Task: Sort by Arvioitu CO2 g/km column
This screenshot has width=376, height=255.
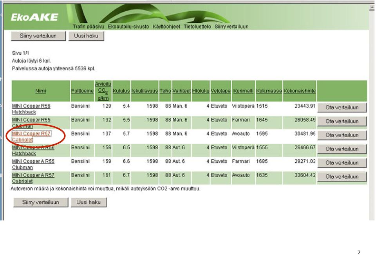Action: point(103,91)
